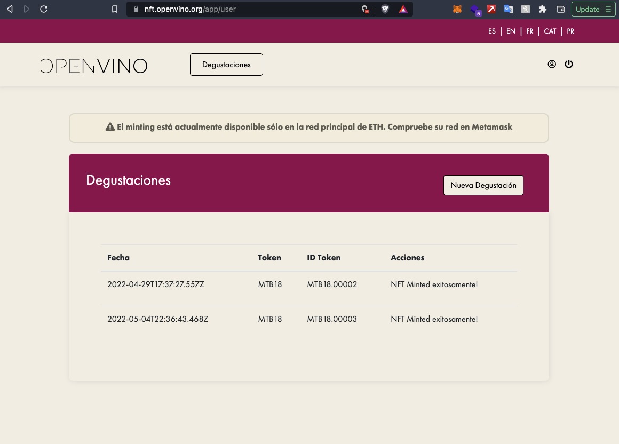Open the MetaMask fox extension
Viewport: 619px width, 444px height.
pyautogui.click(x=457, y=9)
